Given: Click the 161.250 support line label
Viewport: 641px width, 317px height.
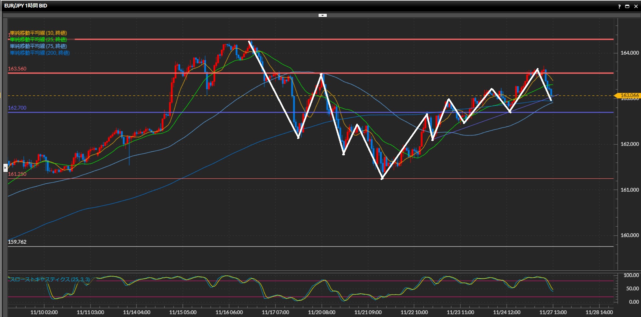Looking at the screenshot, I should (x=17, y=174).
